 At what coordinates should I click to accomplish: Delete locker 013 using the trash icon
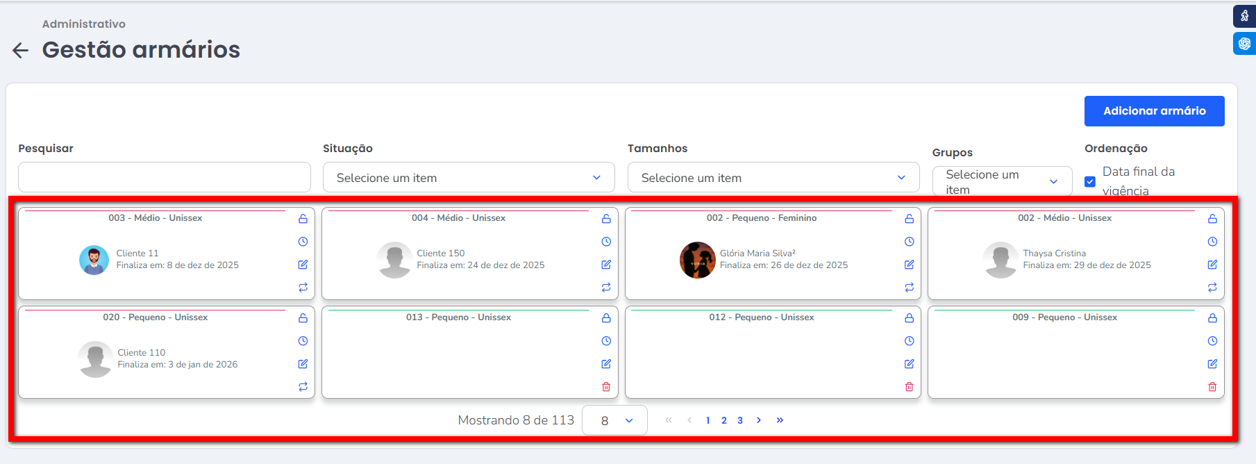coord(606,387)
